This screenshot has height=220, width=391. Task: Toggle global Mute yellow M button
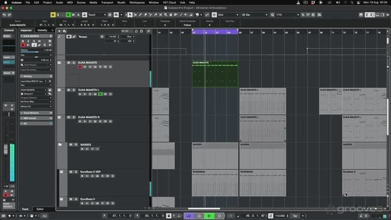click(x=53, y=15)
